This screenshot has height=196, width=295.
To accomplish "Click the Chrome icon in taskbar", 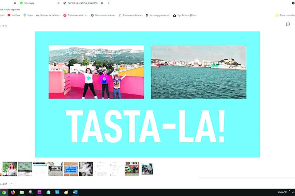I will point(4,192).
